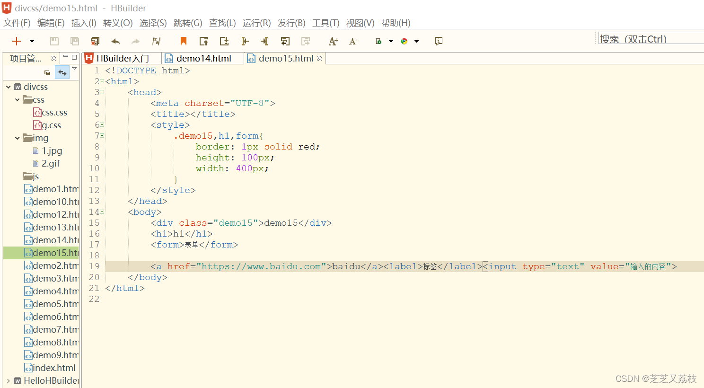The height and width of the screenshot is (388, 704).
Task: Open the project panel view menu triangle
Action: tap(74, 69)
